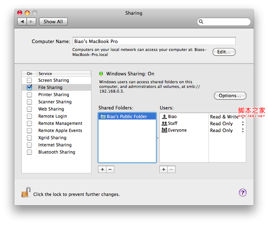The image size is (268, 225).
Task: Click the magnifier icon in search field
Action: (x=201, y=22)
